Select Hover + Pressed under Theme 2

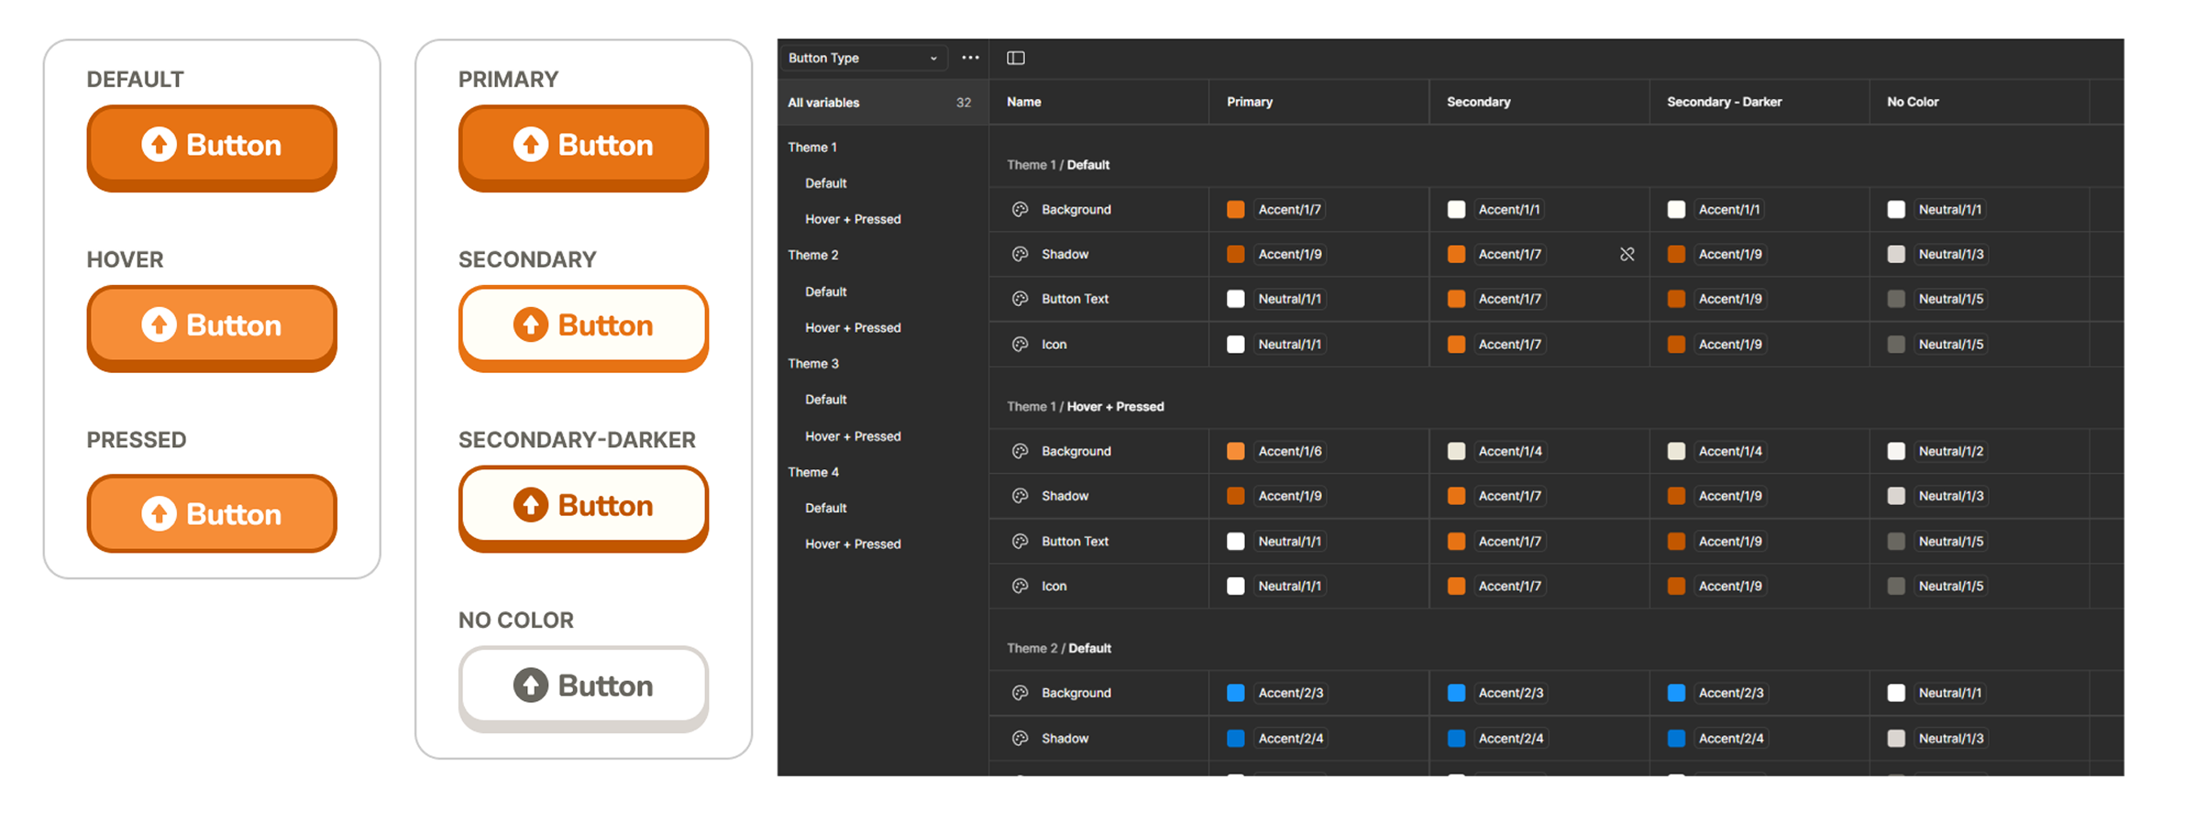853,327
